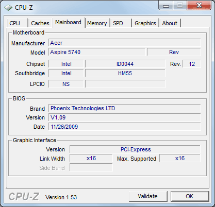This screenshot has width=215, height=207.
Task: Minimize the CPU-Z window
Action: click(x=166, y=6)
